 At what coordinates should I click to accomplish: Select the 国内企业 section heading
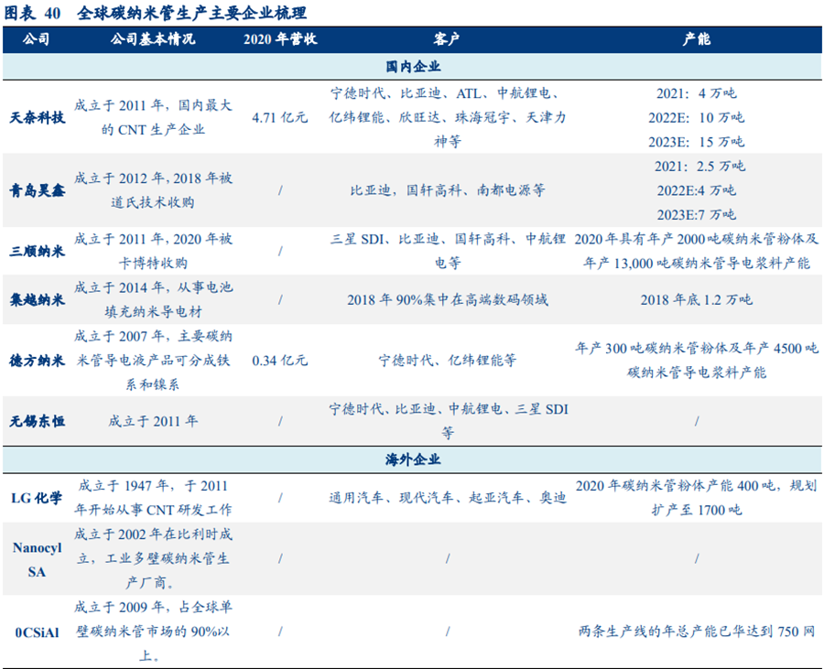pyautogui.click(x=413, y=67)
